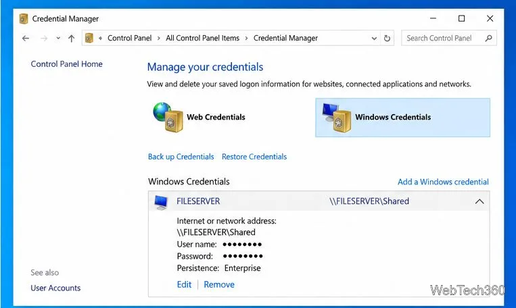Viewport: 516px width, 308px height.
Task: Click \\FILESERVER\Shared in the entry header
Action: pyautogui.click(x=369, y=201)
